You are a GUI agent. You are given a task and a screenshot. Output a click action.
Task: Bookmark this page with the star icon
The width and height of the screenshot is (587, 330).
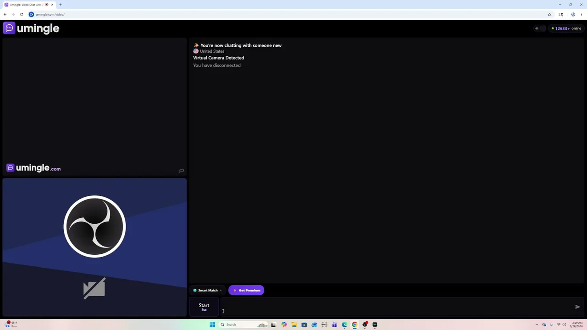click(x=549, y=14)
